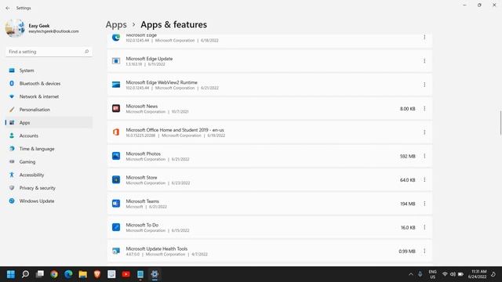Click the search magnifier in Find a setting
This screenshot has width=502, height=282.
pos(86,52)
